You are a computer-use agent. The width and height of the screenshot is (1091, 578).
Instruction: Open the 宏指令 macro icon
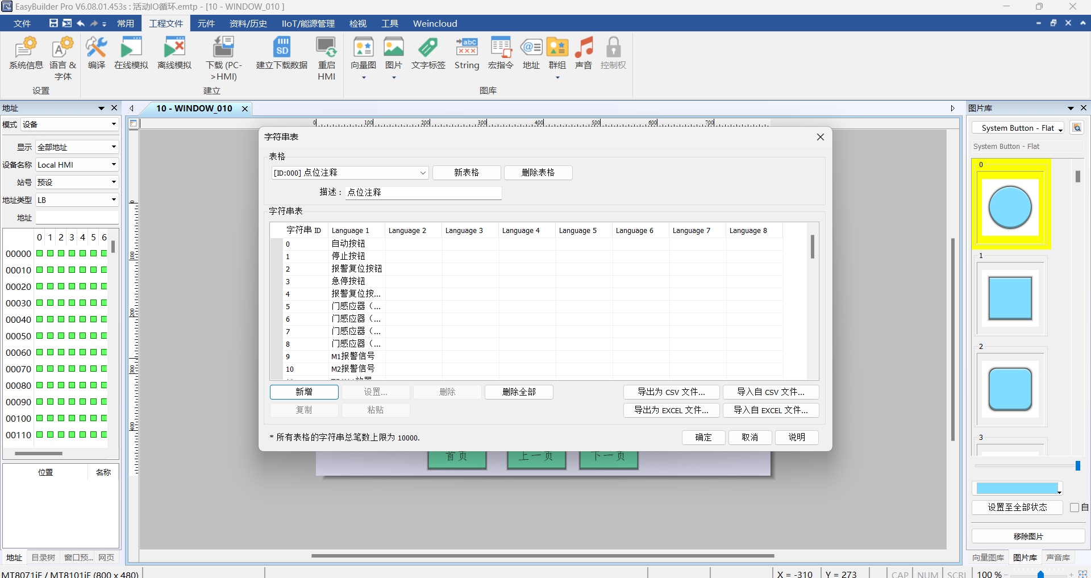click(x=501, y=53)
